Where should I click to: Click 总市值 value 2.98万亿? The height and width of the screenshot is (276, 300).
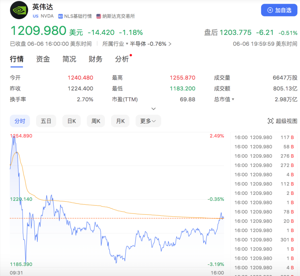(x=286, y=100)
